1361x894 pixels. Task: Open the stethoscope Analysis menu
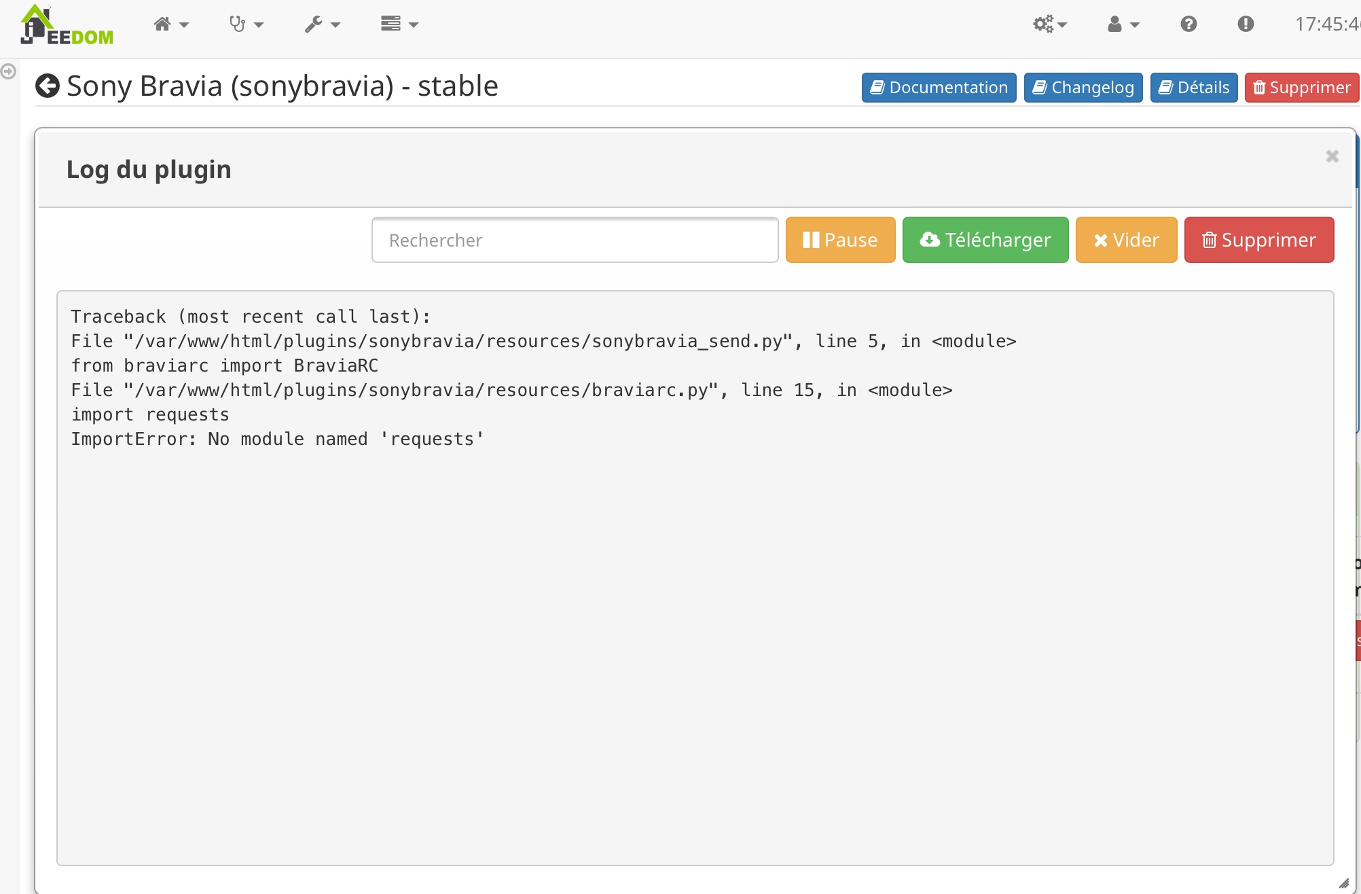pos(246,24)
